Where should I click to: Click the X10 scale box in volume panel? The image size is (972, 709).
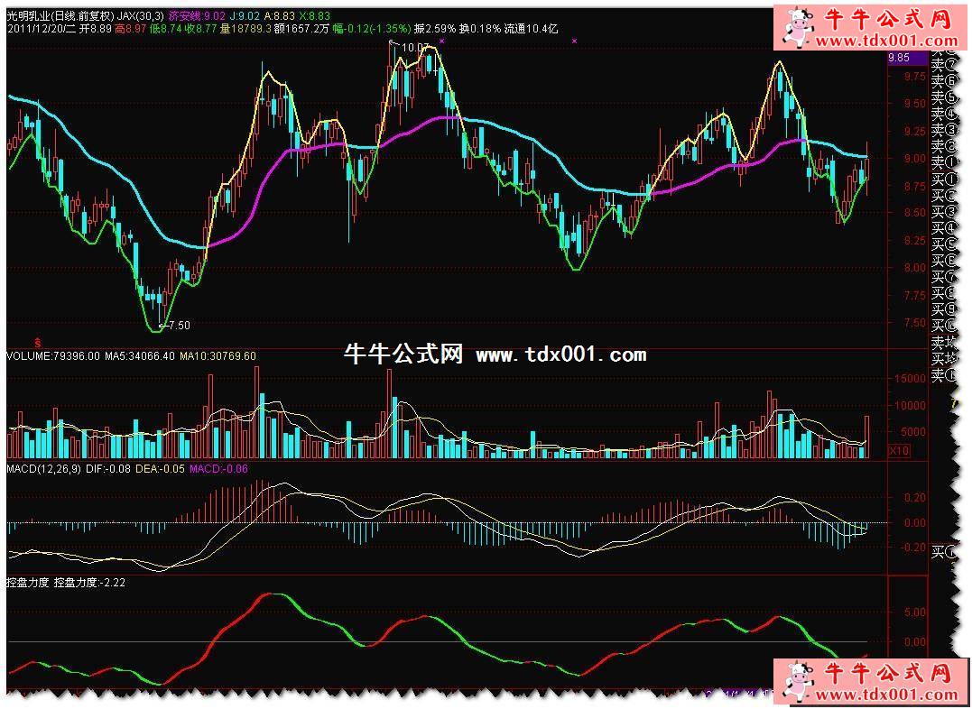point(898,450)
